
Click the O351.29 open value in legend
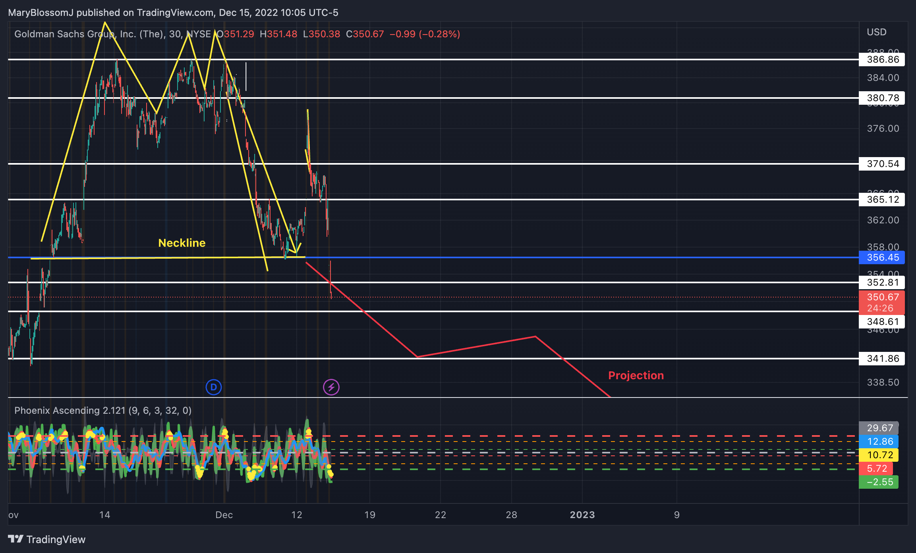point(235,34)
